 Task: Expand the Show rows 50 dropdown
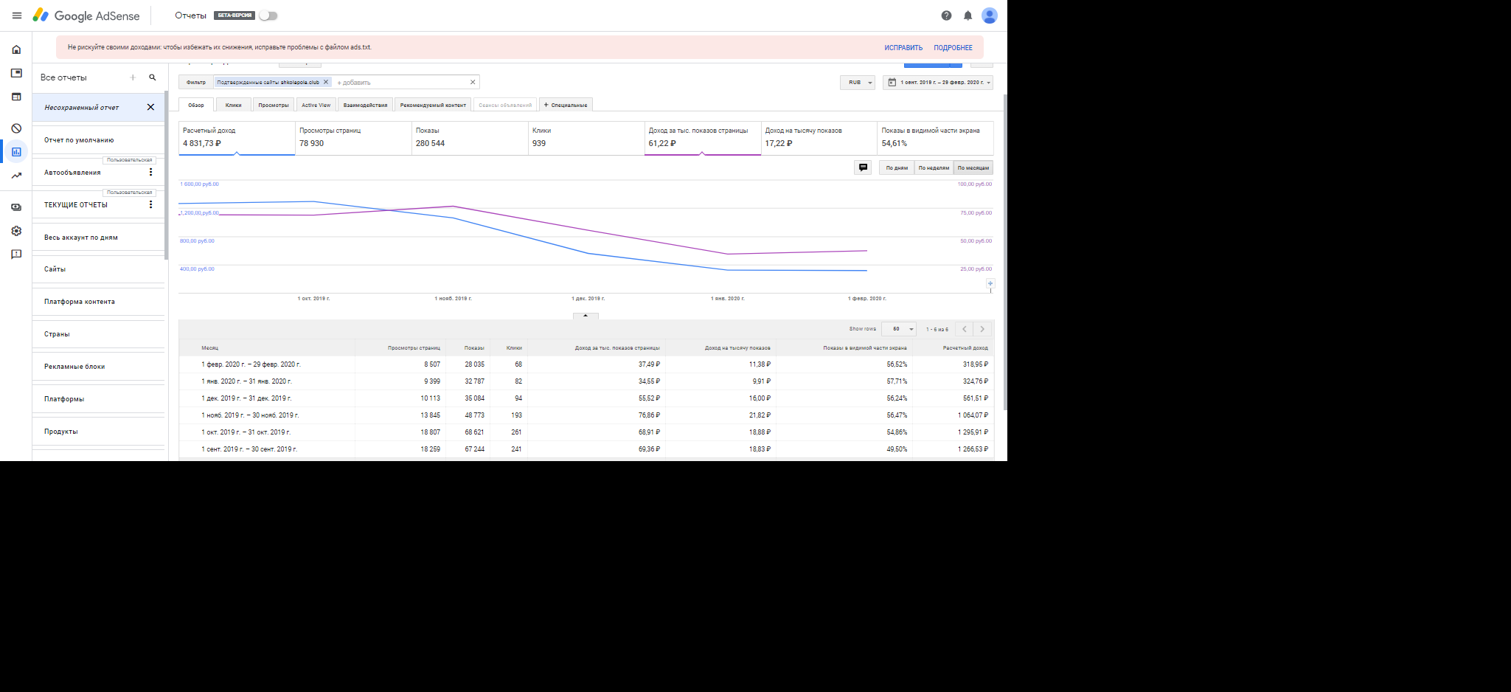tap(899, 329)
